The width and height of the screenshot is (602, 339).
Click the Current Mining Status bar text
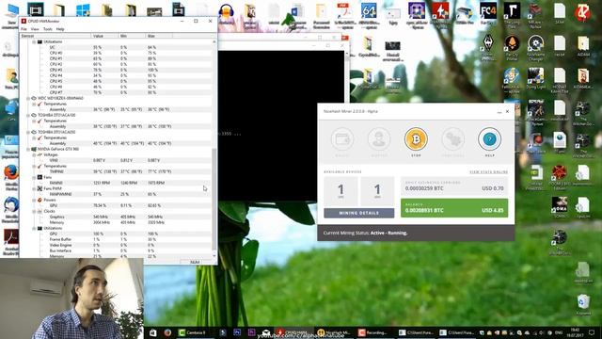pyautogui.click(x=365, y=233)
